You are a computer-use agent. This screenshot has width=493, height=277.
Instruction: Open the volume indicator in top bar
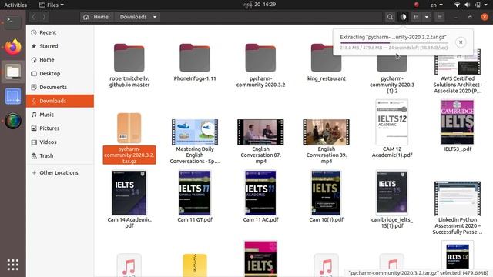click(x=468, y=5)
